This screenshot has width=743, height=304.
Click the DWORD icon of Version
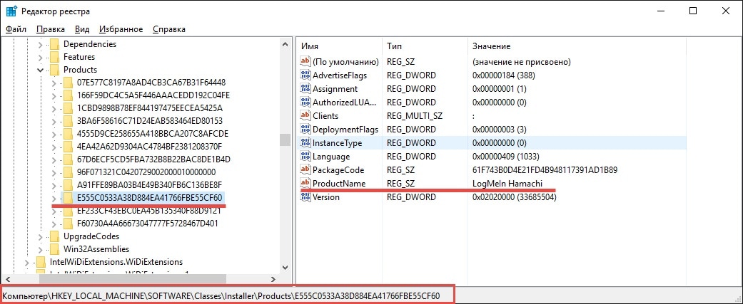coord(305,197)
